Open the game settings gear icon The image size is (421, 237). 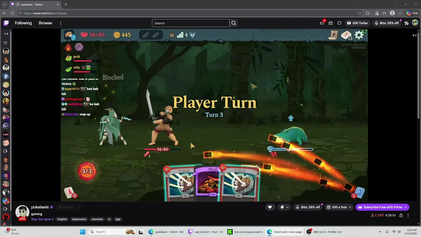click(359, 35)
